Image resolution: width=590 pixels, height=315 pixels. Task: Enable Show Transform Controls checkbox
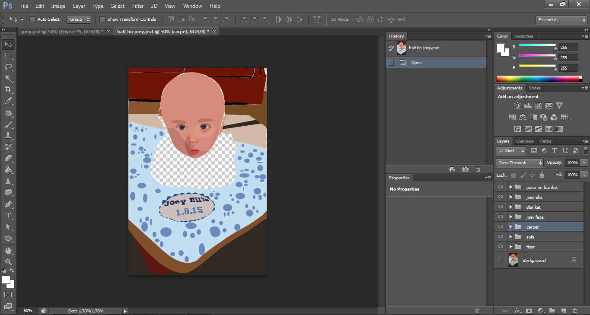tap(102, 19)
